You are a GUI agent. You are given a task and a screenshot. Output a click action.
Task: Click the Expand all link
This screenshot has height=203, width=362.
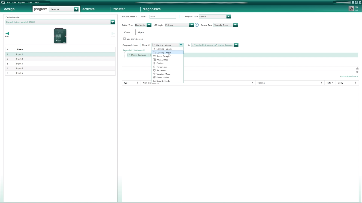point(128,50)
